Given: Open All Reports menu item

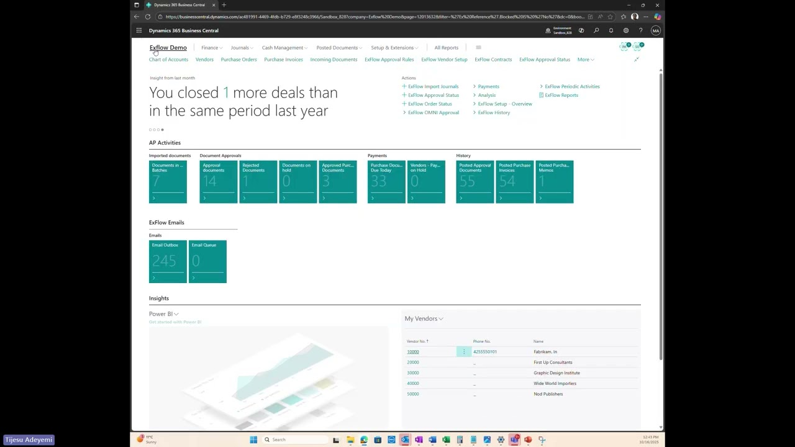Looking at the screenshot, I should pos(447,48).
